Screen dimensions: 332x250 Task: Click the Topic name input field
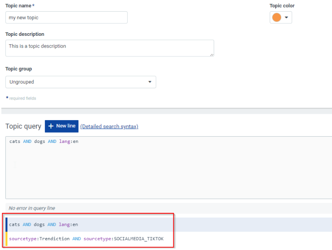coord(66,17)
